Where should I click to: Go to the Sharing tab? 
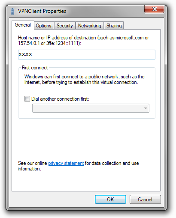(114, 26)
